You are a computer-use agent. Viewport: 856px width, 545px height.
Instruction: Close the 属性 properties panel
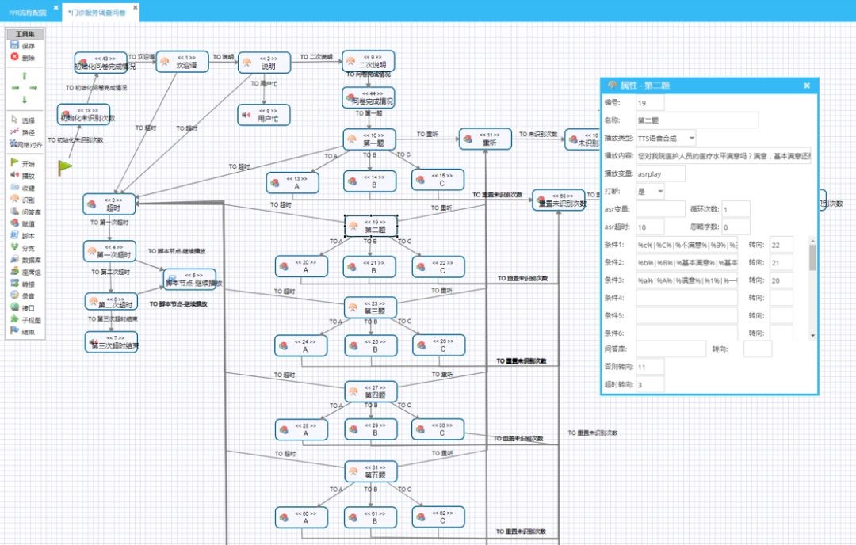[x=806, y=86]
